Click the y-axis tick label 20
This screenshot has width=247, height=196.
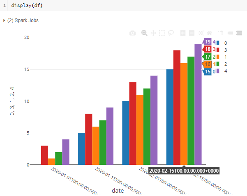pos(27,37)
